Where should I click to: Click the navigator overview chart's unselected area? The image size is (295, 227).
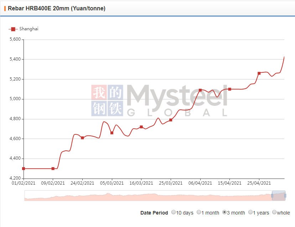[143, 196]
